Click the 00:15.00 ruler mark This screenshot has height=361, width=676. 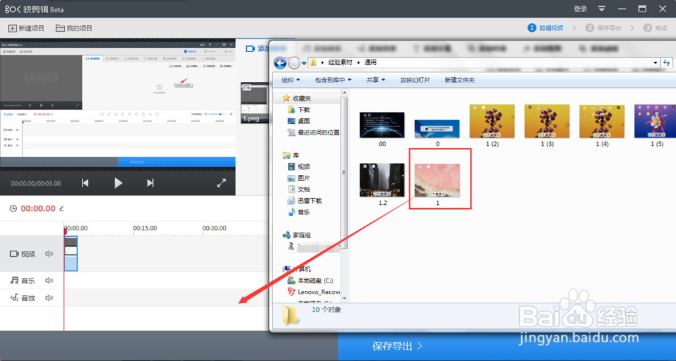coord(145,228)
